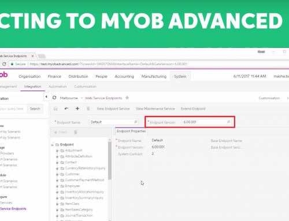Select the ItemSalesCategory tree item
The image size is (289, 221).
click(x=79, y=209)
